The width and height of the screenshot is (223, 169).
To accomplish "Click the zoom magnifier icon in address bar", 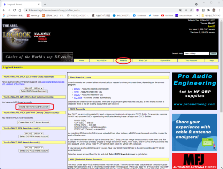I will 186,10.
